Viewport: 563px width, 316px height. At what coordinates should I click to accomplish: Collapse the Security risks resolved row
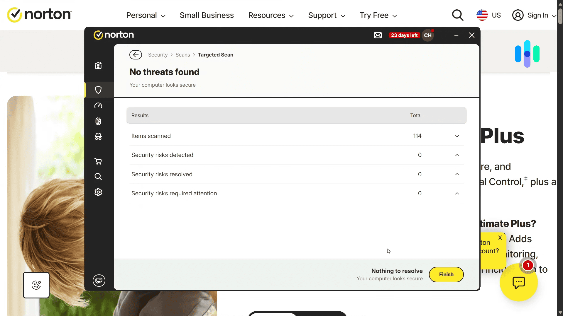point(457,174)
